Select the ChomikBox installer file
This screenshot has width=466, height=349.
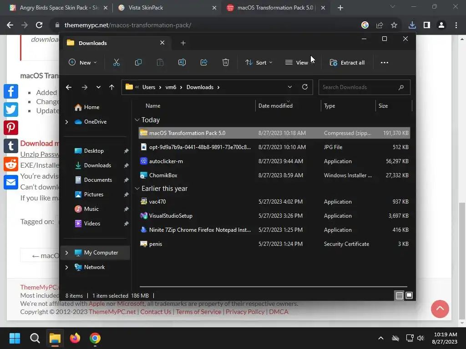274,175
